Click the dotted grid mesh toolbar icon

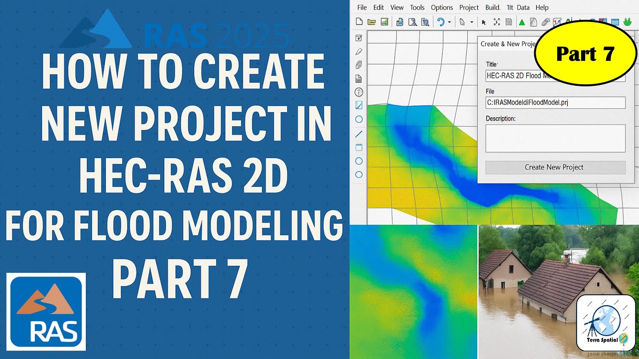tap(509, 22)
